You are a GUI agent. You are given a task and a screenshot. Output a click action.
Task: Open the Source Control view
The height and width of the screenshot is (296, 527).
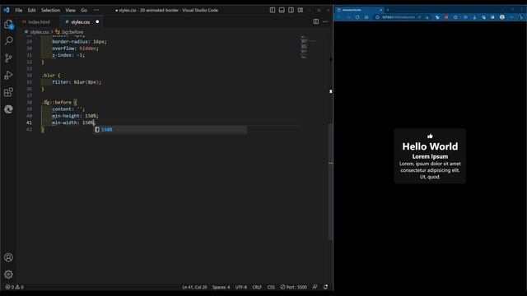click(9, 58)
